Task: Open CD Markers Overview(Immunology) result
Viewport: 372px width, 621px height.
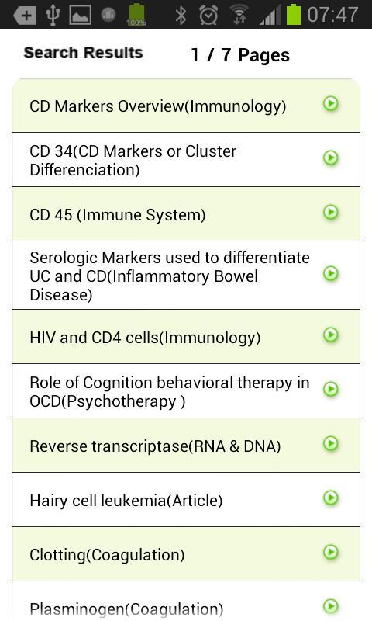Action: (186, 106)
